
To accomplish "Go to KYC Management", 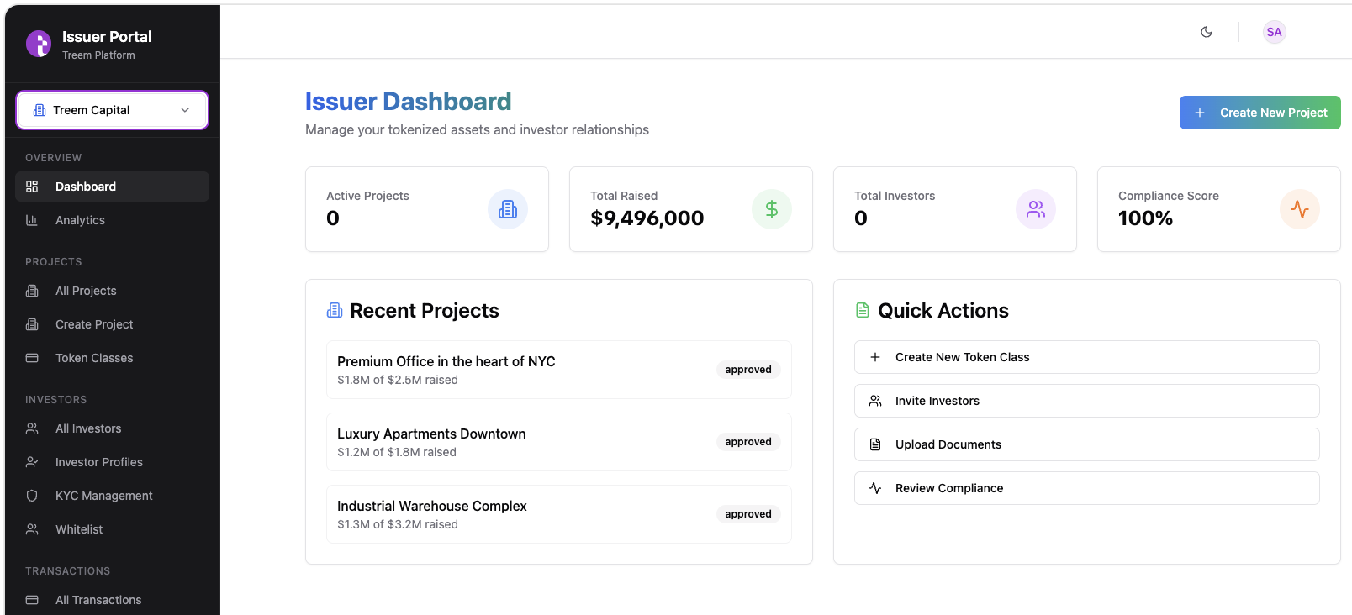I will click(x=112, y=496).
